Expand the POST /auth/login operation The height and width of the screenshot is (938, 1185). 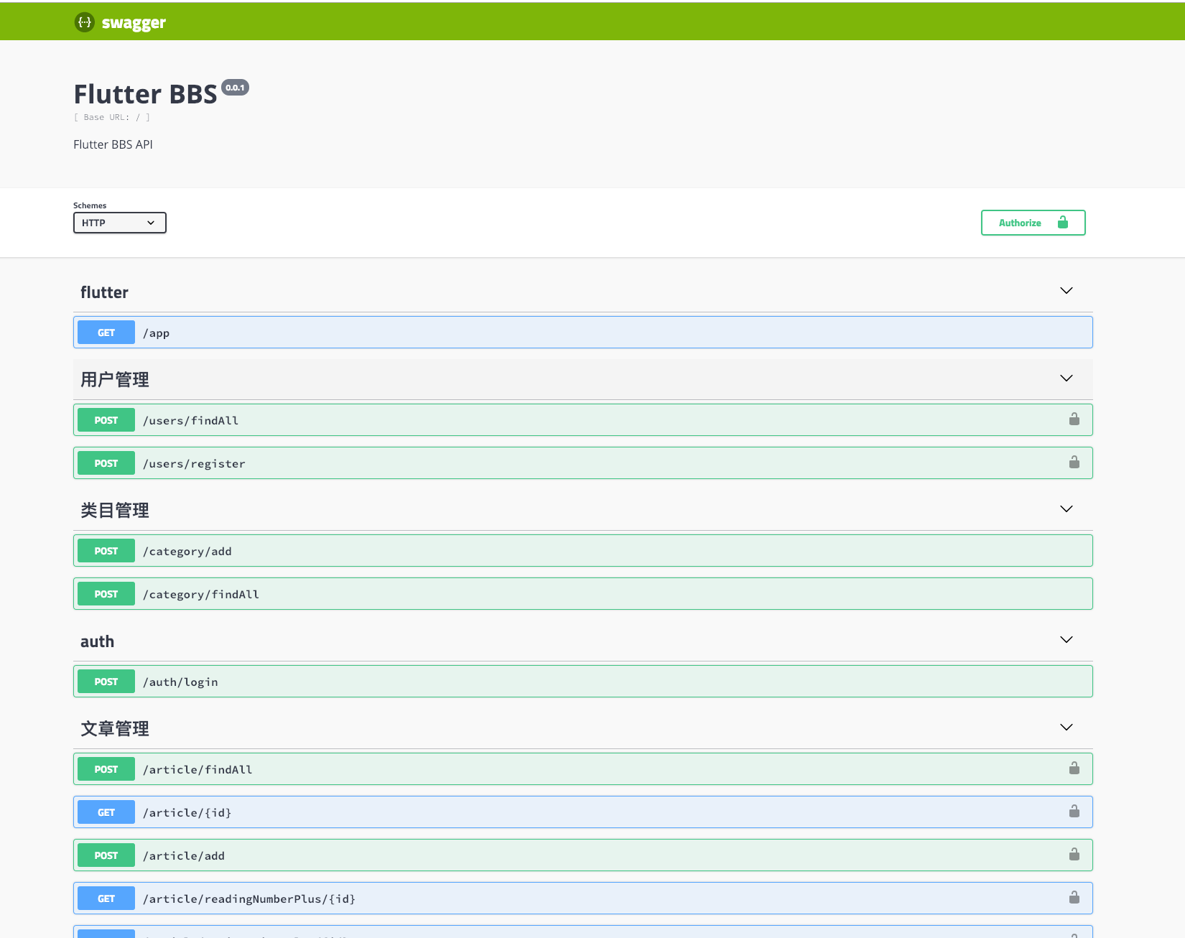583,682
